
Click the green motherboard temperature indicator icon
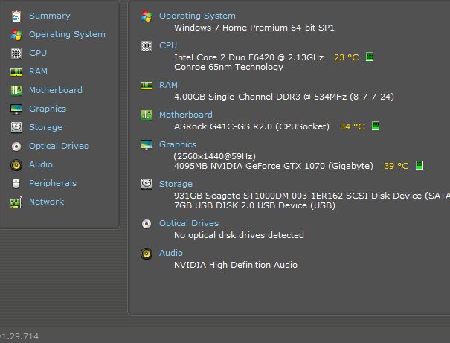[376, 126]
